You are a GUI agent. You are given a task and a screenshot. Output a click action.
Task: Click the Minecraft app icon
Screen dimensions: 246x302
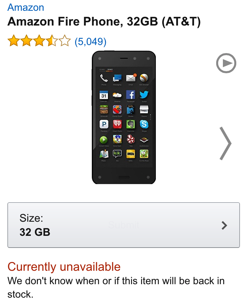tap(104, 110)
